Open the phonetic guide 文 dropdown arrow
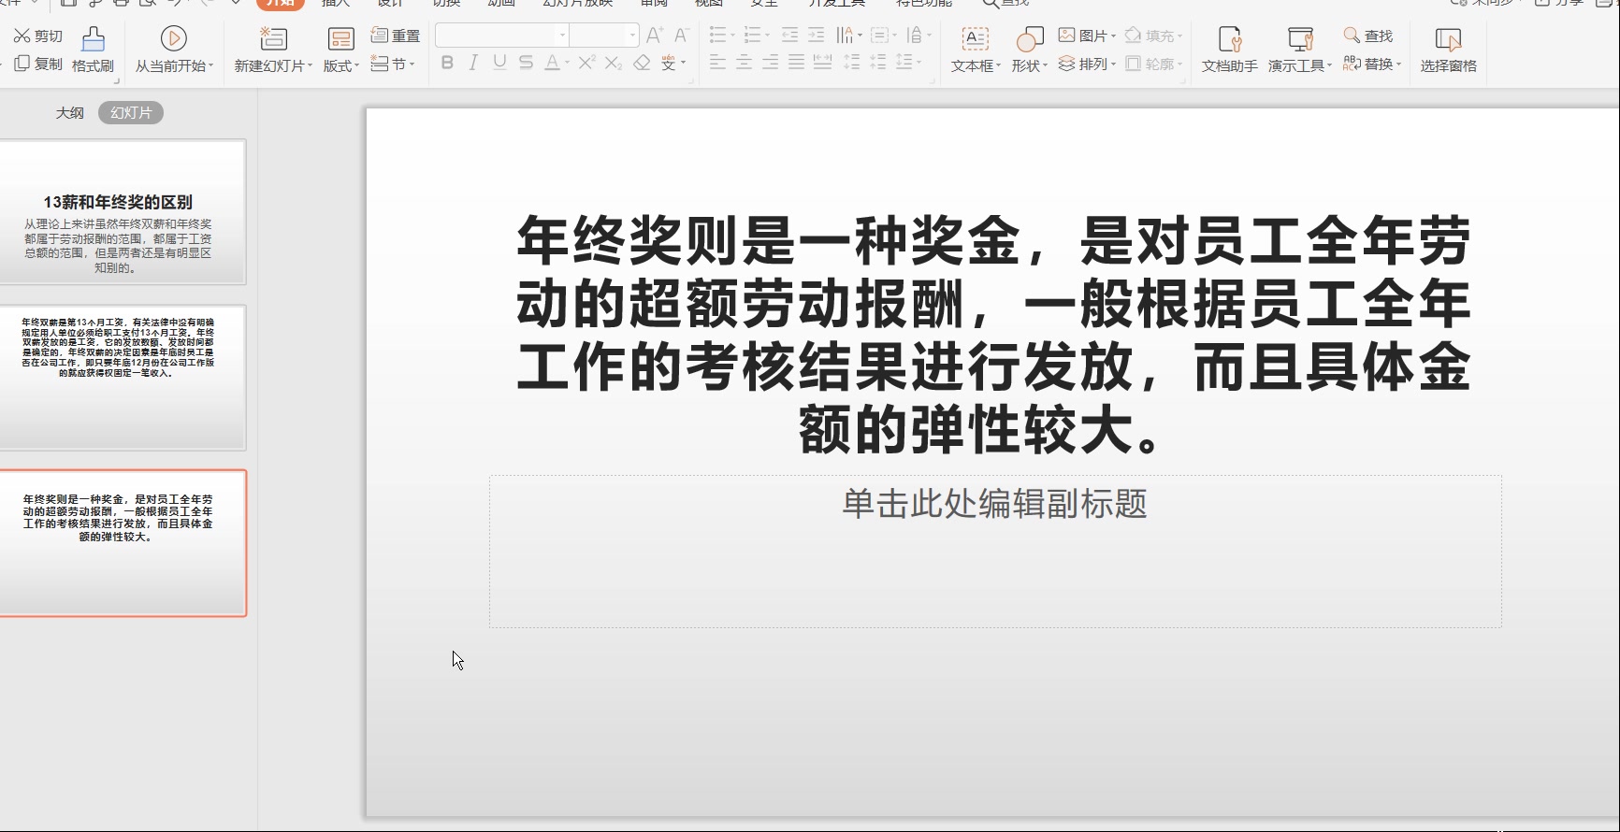The width and height of the screenshot is (1620, 832). (x=684, y=63)
